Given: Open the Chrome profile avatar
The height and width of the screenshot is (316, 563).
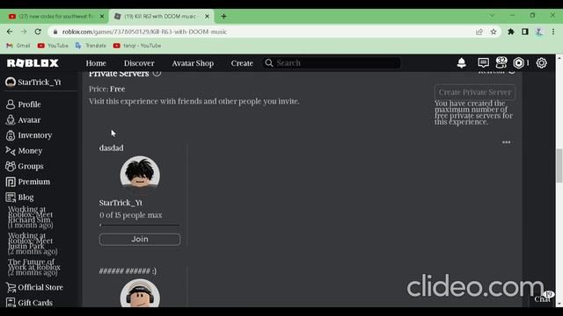Looking at the screenshot, I should 539,32.
